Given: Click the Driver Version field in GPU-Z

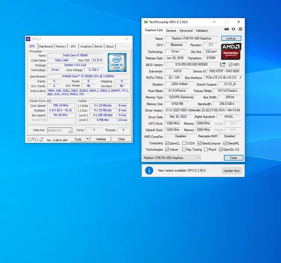Looking at the screenshot, I should pyautogui.click(x=203, y=110).
